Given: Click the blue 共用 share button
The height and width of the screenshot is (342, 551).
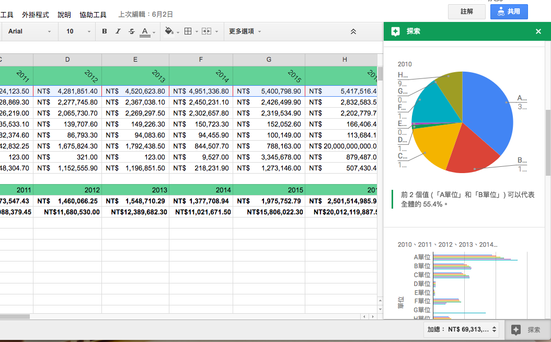Looking at the screenshot, I should tap(509, 12).
